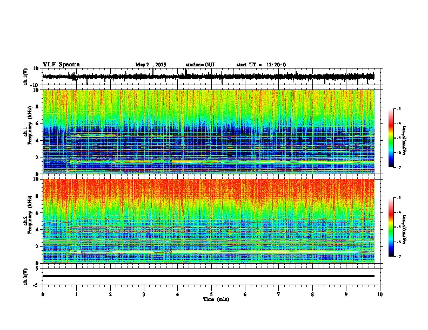Click the 'Time (min)' axis label
428x330 pixels.
216,299
